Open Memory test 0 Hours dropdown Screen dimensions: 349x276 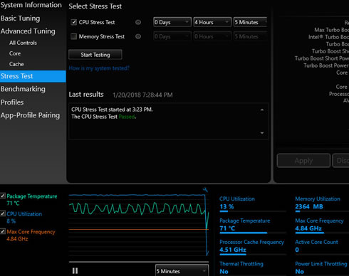pyautogui.click(x=212, y=36)
